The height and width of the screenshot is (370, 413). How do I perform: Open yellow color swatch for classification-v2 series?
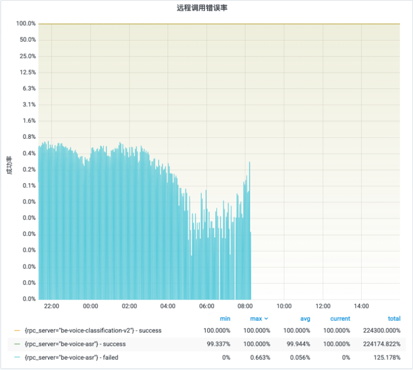(17, 331)
